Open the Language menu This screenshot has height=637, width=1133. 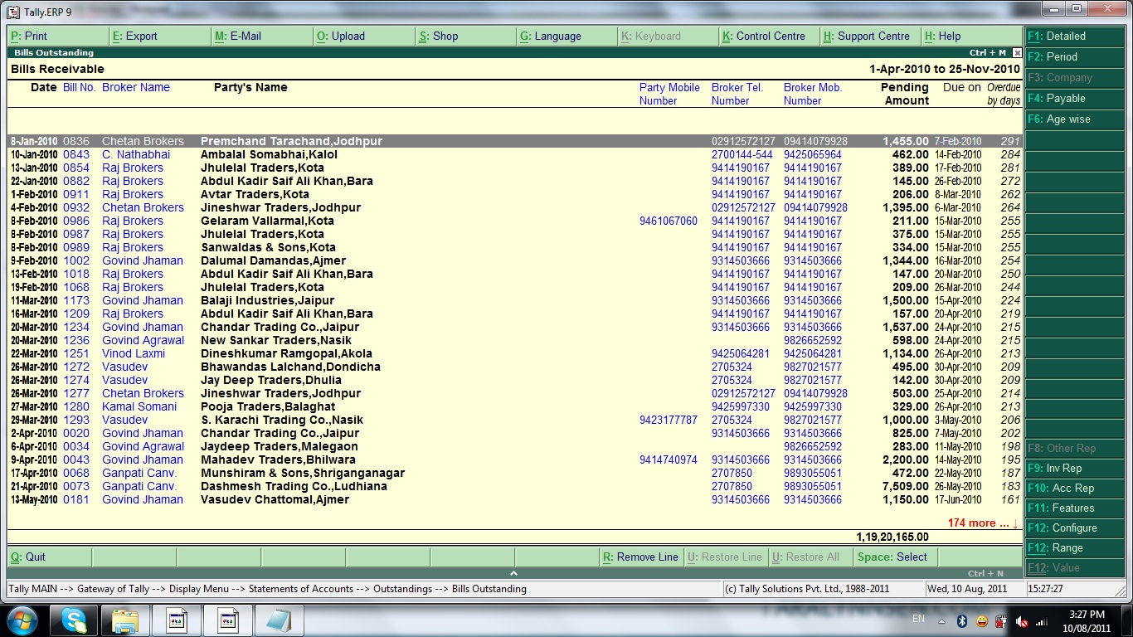point(567,36)
